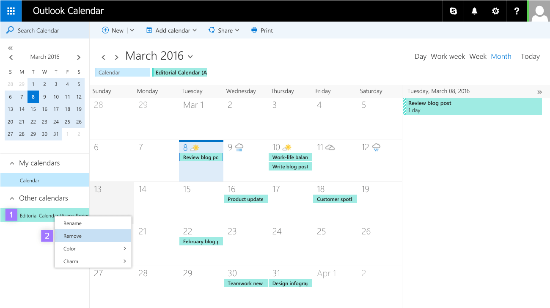Viewport: 550px width, 308px height.
Task: Switch to the Day view tab
Action: tap(420, 56)
